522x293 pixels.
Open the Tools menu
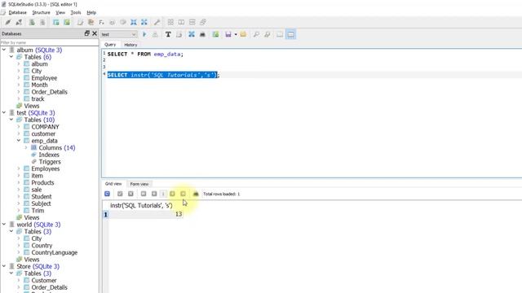click(x=76, y=13)
